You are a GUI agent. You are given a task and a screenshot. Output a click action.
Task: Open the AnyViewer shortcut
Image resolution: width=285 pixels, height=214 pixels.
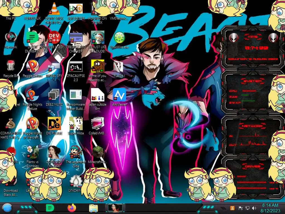(x=119, y=97)
